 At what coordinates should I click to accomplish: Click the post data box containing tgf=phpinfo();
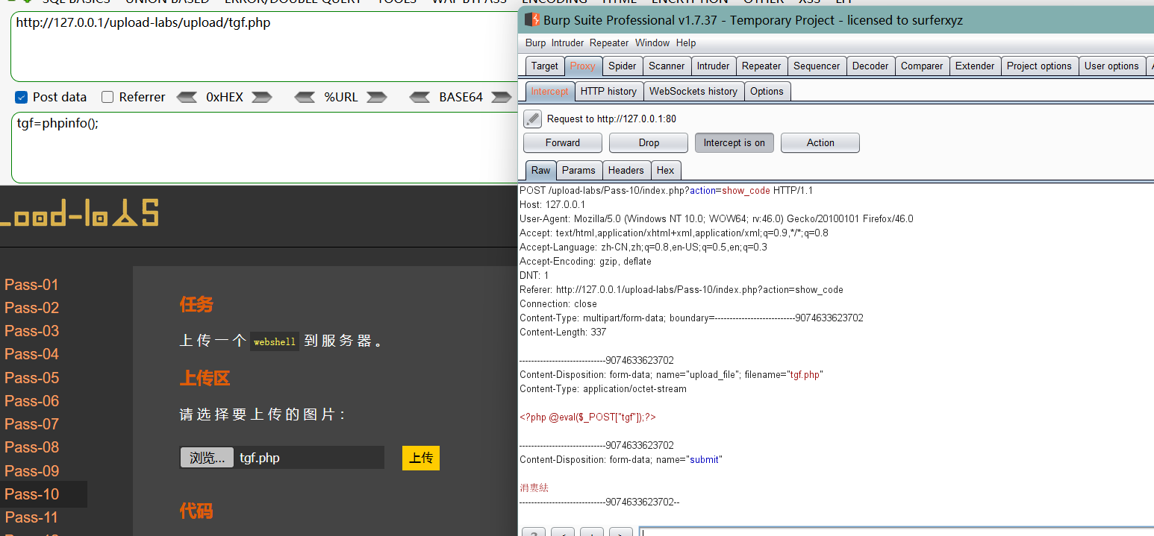point(263,148)
